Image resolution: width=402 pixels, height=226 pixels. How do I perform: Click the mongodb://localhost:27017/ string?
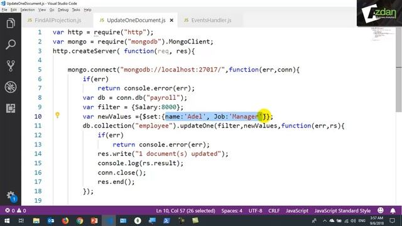click(x=173, y=70)
